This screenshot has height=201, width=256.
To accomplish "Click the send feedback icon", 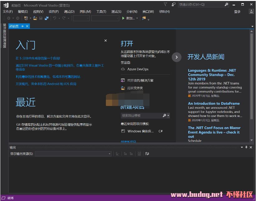I will (173, 4).
